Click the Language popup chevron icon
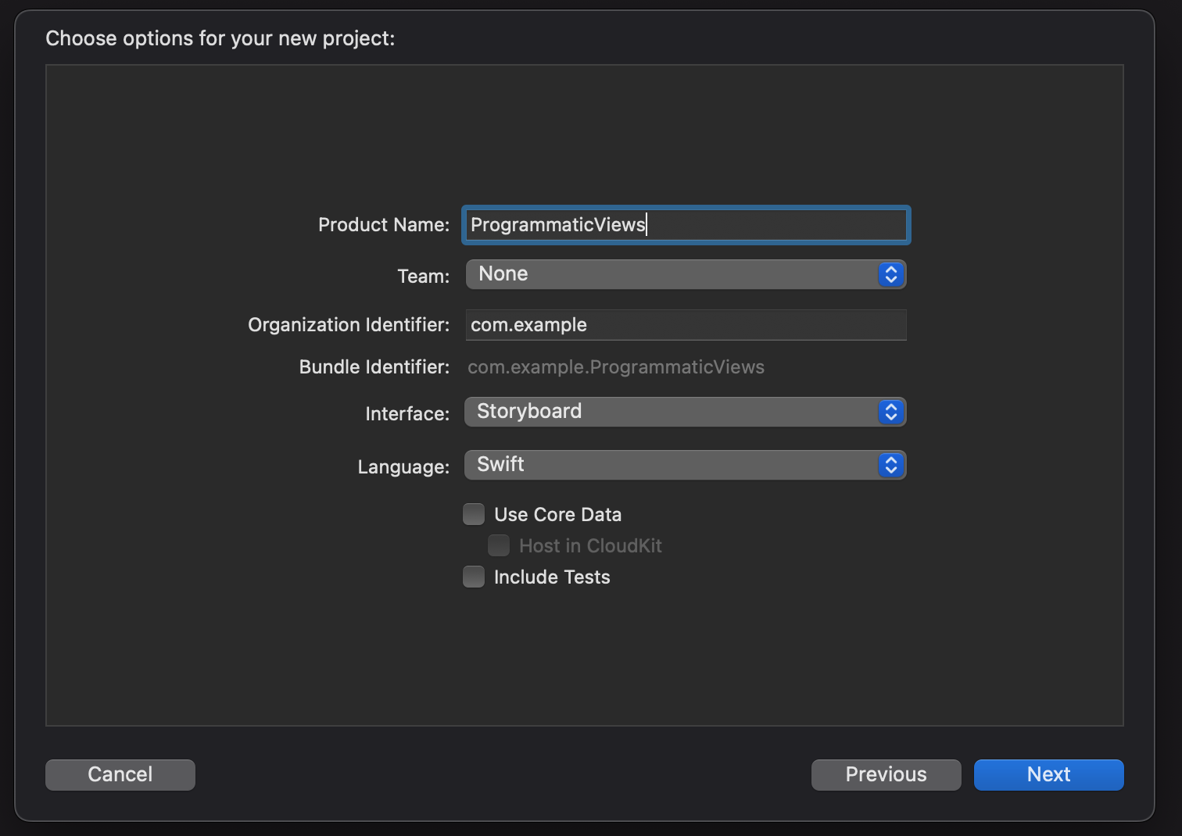Image resolution: width=1182 pixels, height=836 pixels. click(890, 465)
